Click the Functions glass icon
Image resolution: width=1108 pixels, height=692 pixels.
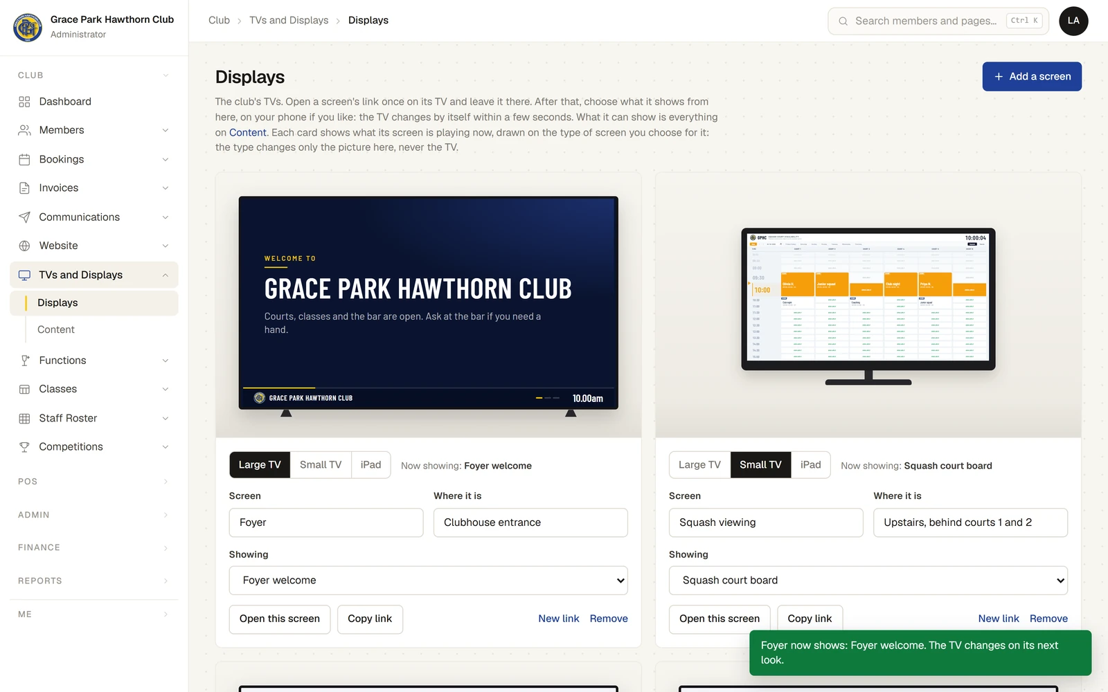point(24,361)
